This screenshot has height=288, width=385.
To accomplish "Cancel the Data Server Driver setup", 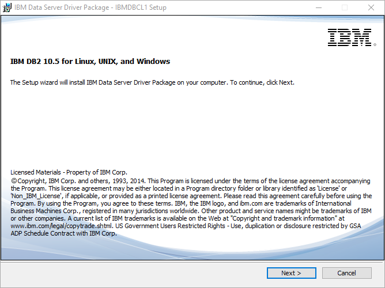I will [346, 273].
